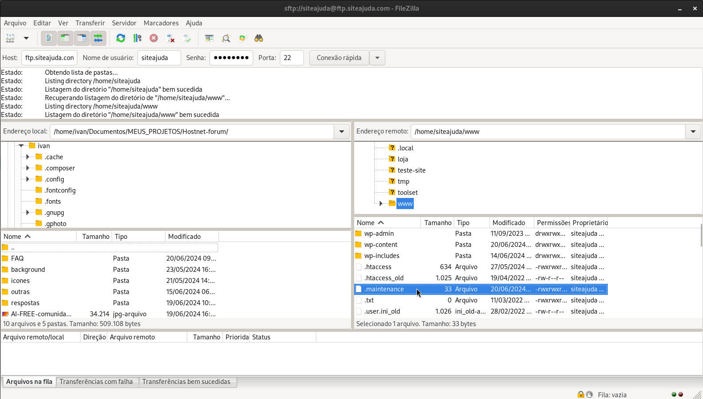The image size is (703, 399).
Task: Go to parent directory '..' entry
Action: coord(109,247)
